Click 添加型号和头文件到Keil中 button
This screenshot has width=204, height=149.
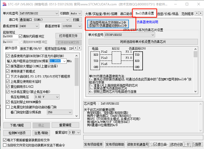[108, 24]
